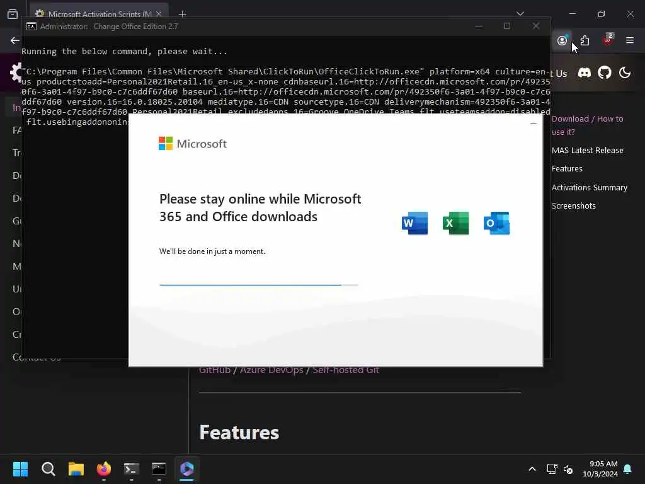Viewport: 645px width, 484px height.
Task: Open the network status tray icon
Action: (552, 469)
